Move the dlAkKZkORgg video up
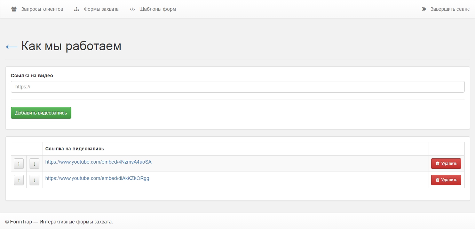475x229 pixels. click(x=18, y=180)
